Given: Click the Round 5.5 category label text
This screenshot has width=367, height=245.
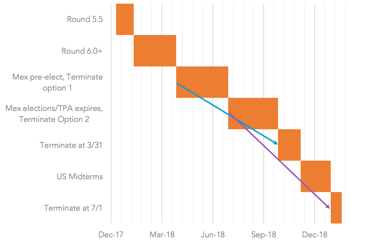Looking at the screenshot, I should coord(85,19).
